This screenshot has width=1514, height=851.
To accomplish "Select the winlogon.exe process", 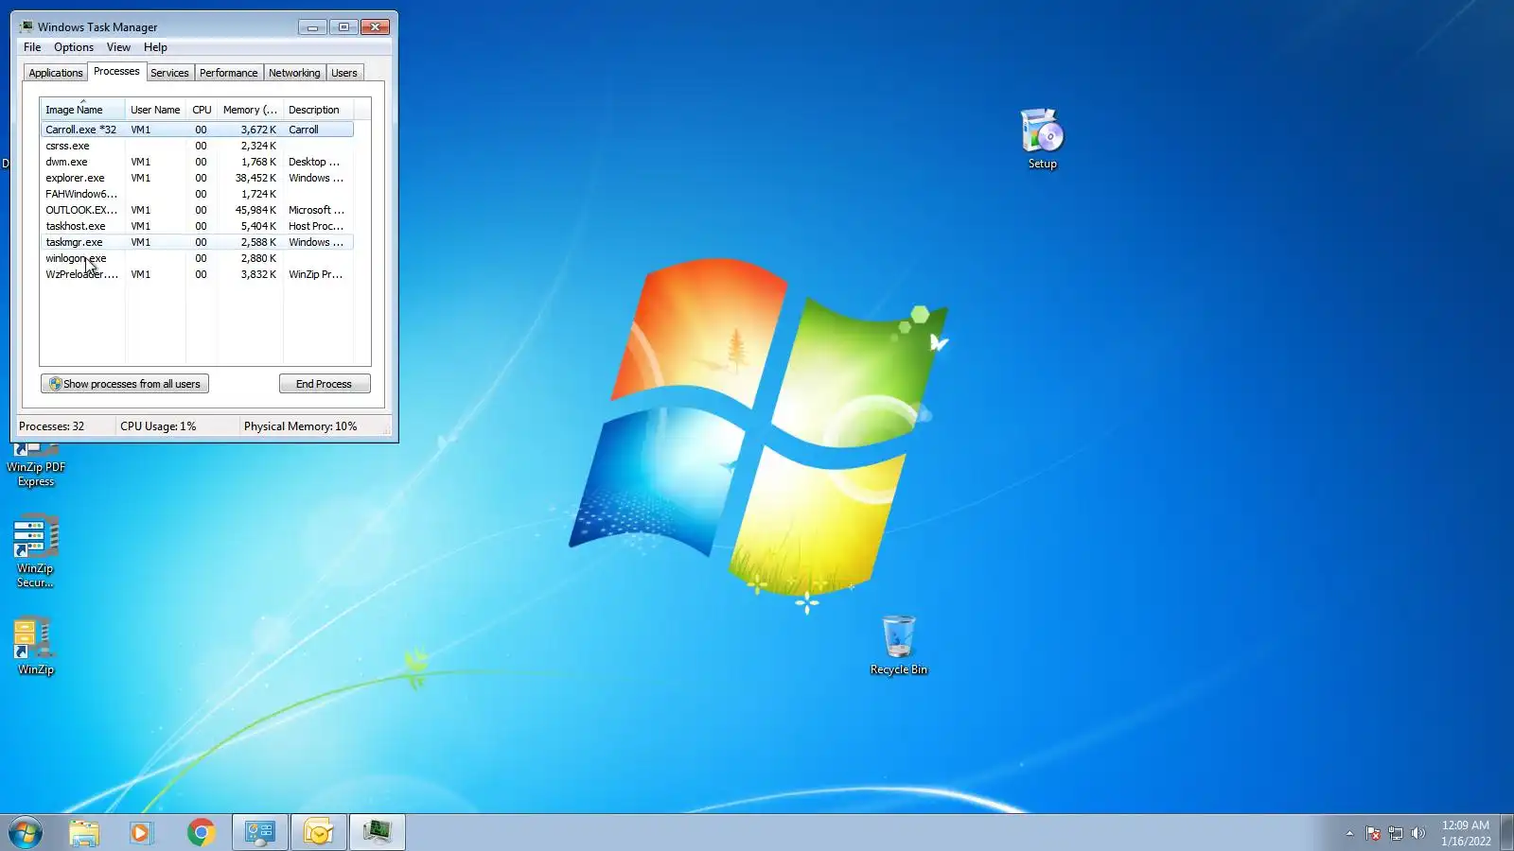I will 197,258.
